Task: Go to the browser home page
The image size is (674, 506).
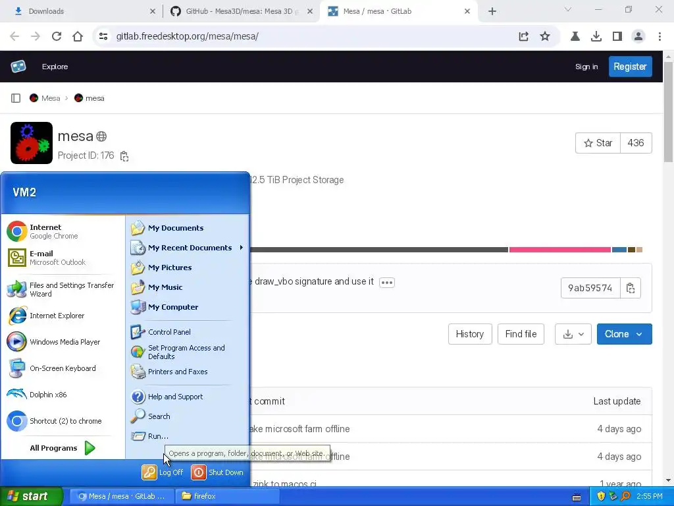Action: click(x=78, y=37)
